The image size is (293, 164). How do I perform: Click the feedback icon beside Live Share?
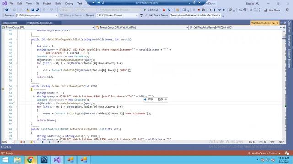(287, 10)
